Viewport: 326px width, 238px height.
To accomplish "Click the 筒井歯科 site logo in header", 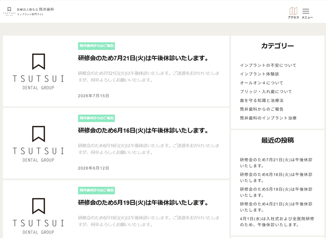I will click(x=29, y=12).
